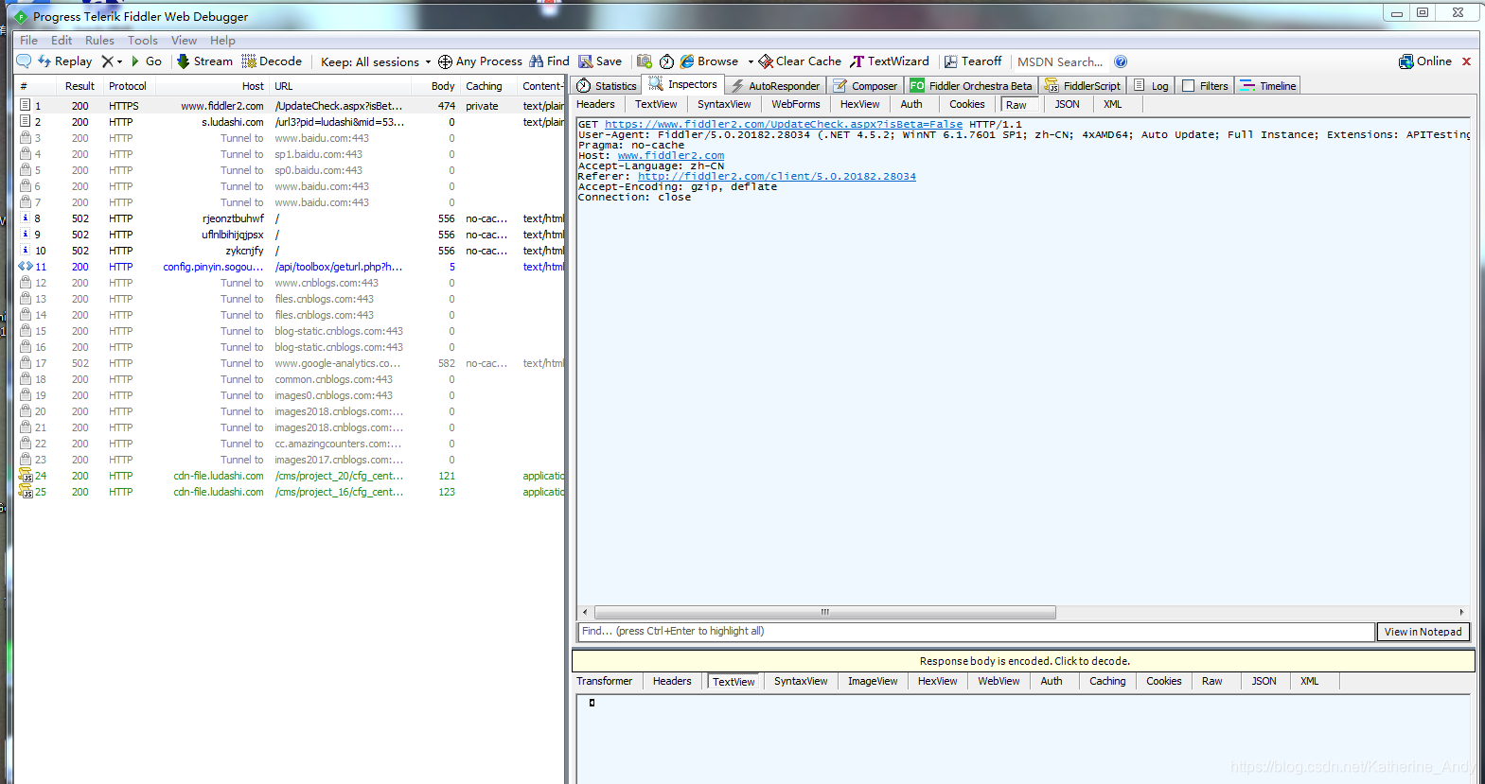Click the Find text field in request inspector
This screenshot has height=784, width=1485.
pos(976,632)
